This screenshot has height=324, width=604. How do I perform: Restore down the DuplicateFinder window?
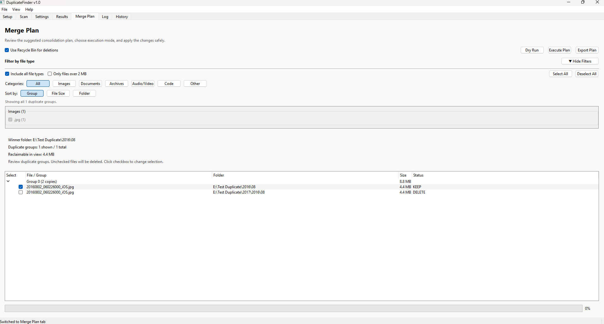583,2
